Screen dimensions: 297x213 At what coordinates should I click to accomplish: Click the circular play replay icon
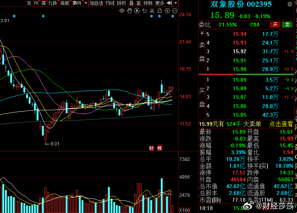137,11
